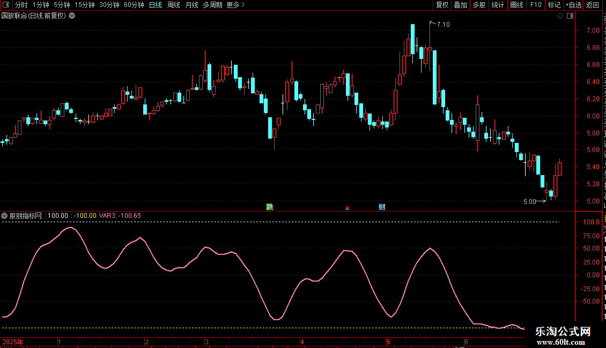606x348 pixels.
Task: Select the 5分钟 period tab
Action: (62, 5)
